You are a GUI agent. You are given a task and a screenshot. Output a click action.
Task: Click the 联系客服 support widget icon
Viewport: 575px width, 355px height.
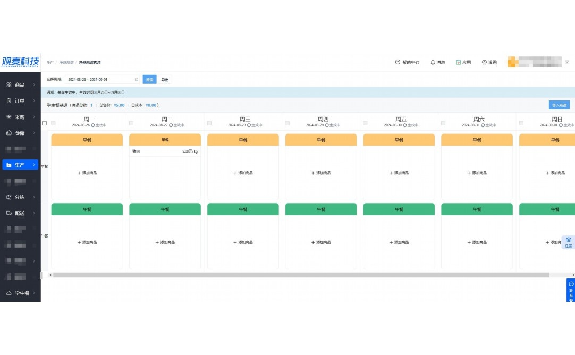coord(571,285)
